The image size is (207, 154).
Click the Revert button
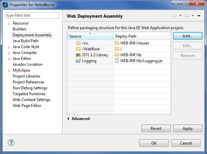click(x=156, y=128)
